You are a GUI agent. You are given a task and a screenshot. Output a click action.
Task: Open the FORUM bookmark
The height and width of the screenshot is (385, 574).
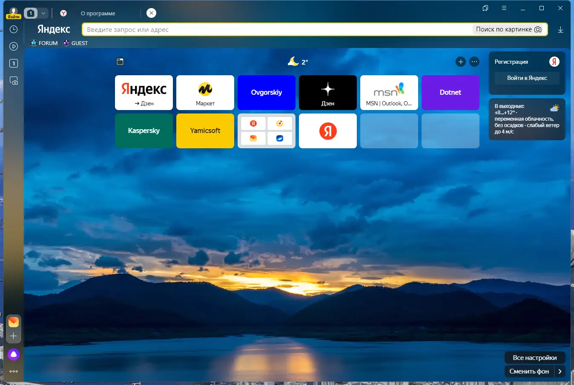[x=44, y=43]
